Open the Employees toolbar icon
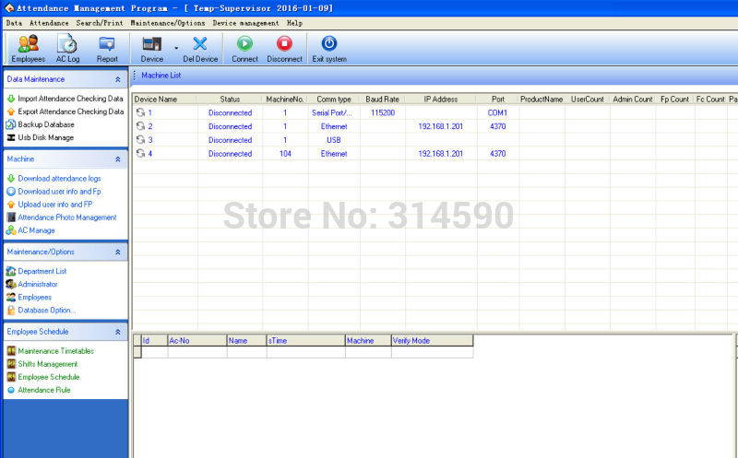The width and height of the screenshot is (738, 458). pyautogui.click(x=28, y=48)
